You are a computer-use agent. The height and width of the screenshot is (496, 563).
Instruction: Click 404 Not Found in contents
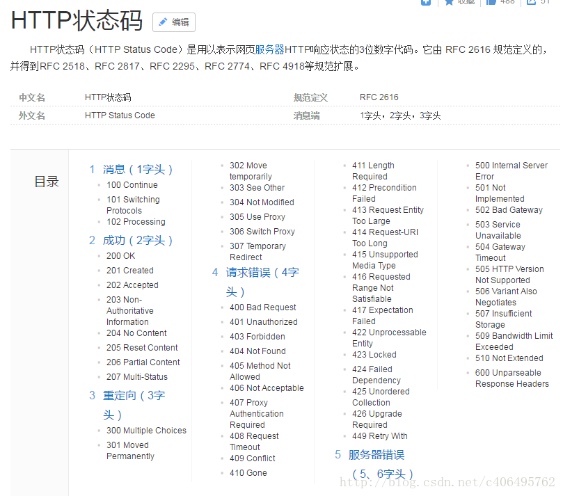coord(257,351)
